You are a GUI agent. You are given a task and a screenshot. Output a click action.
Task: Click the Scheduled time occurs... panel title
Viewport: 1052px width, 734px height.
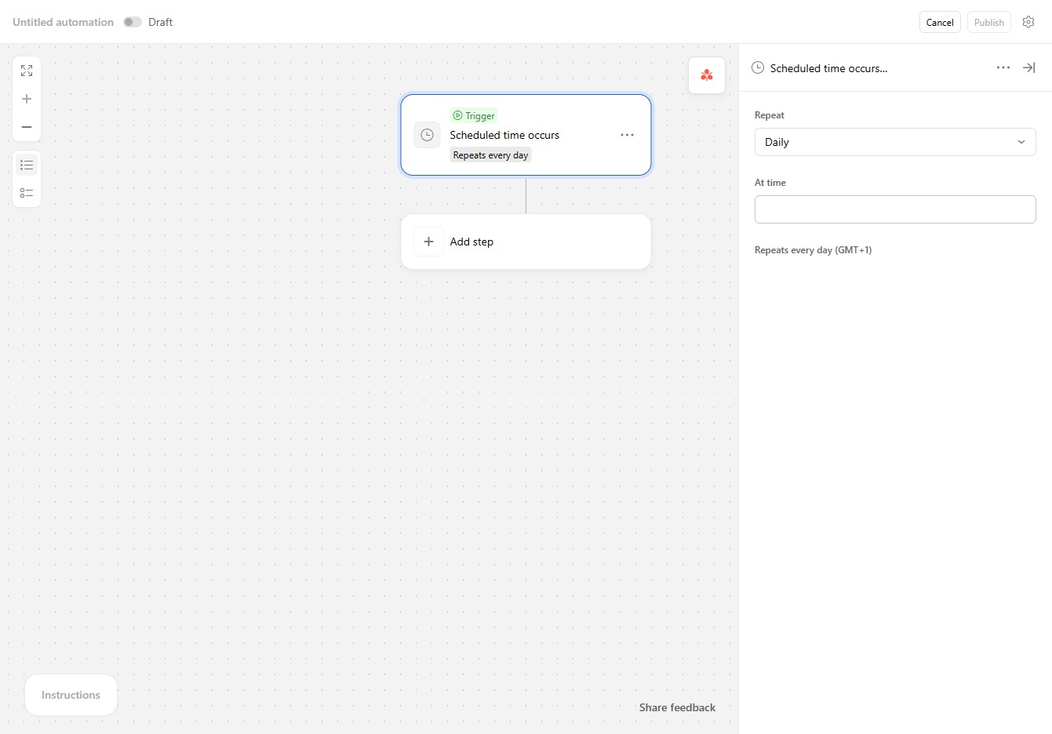[x=828, y=68]
